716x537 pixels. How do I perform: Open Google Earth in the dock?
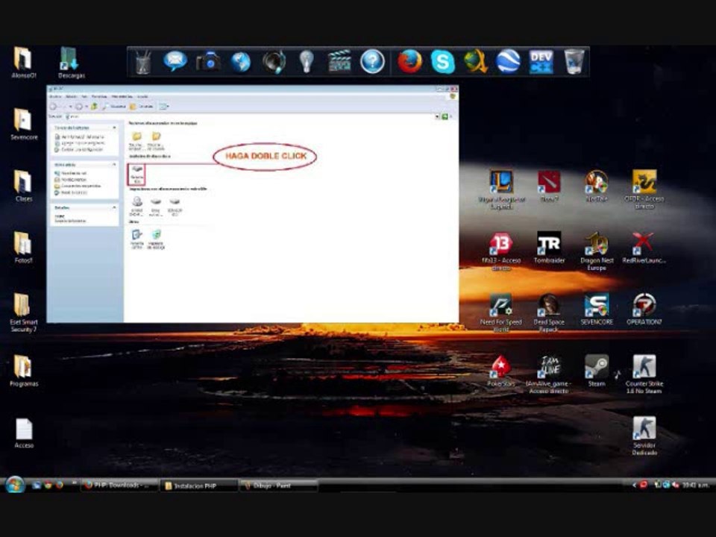tap(508, 62)
